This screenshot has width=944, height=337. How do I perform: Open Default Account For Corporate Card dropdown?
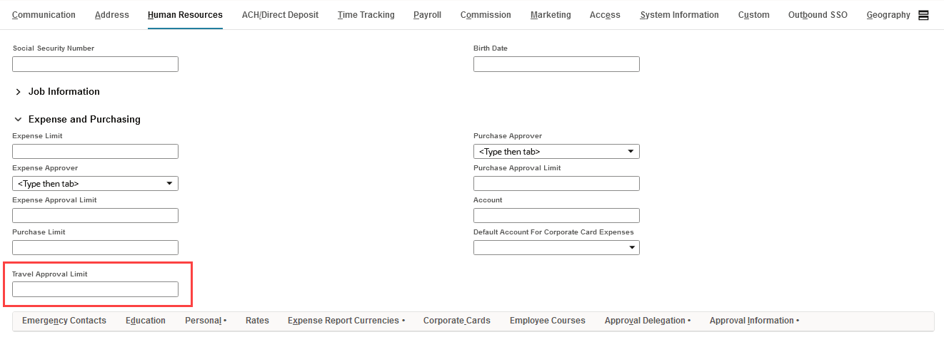click(x=631, y=248)
